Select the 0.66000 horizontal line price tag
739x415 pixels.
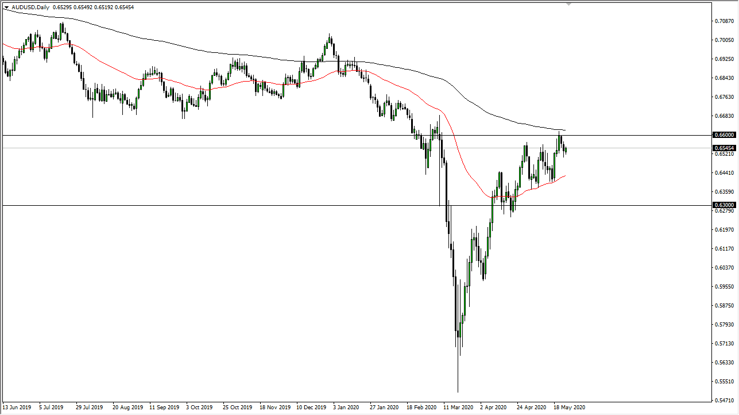(725, 135)
